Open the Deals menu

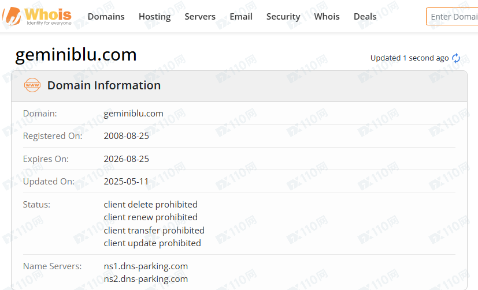point(365,16)
